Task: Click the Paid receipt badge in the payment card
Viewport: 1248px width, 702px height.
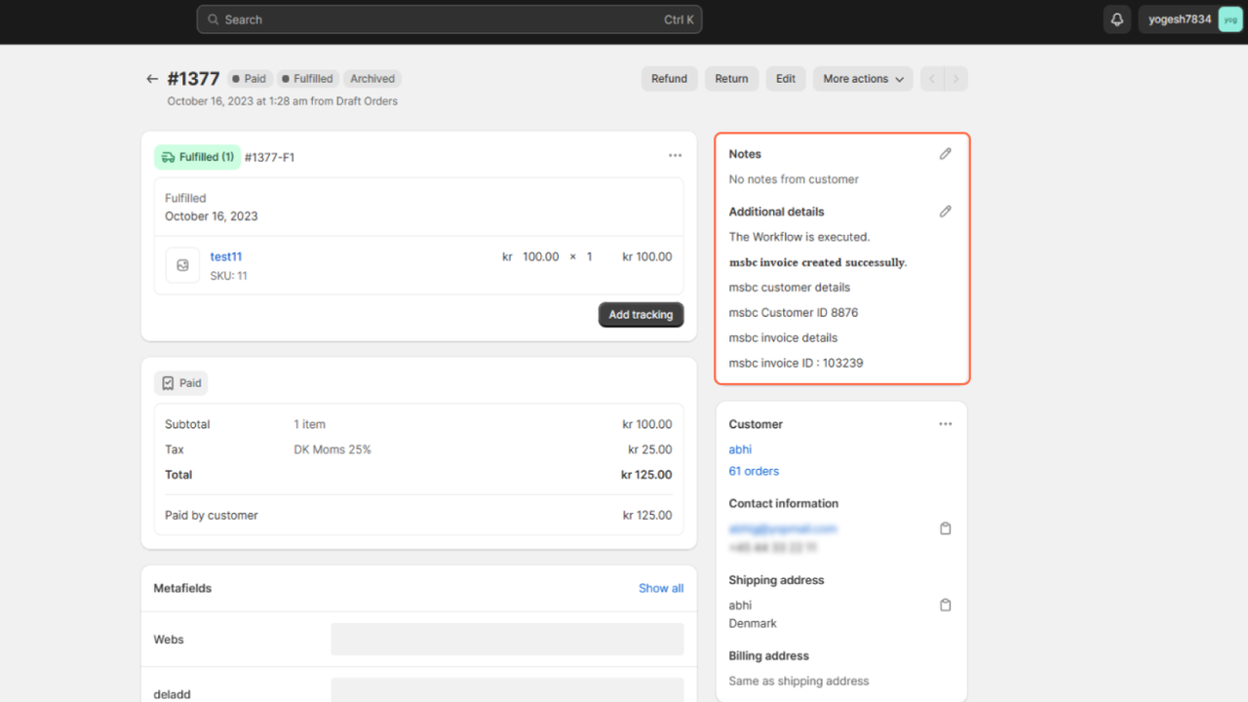Action: 181,383
